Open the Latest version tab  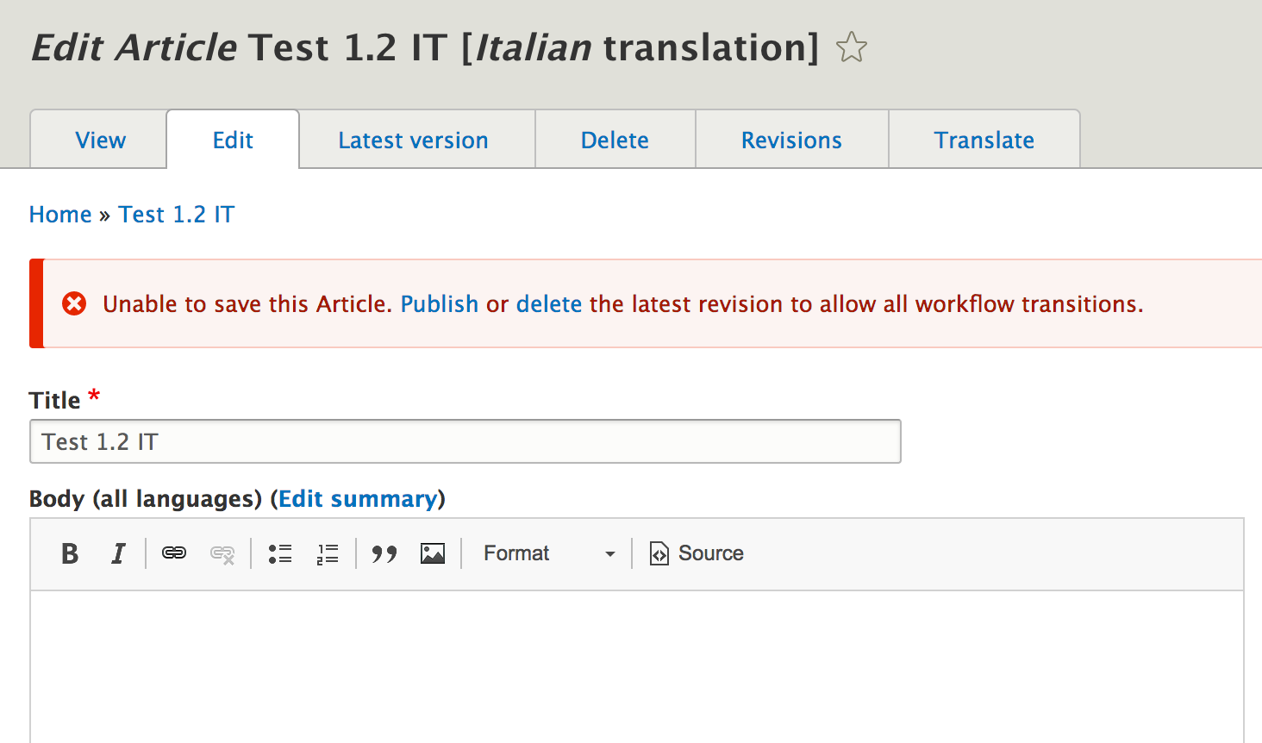[x=414, y=139]
